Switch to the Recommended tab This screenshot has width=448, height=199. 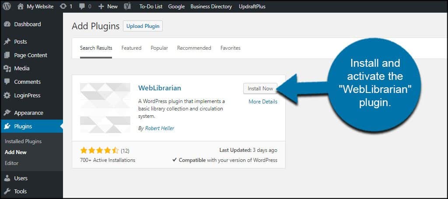(x=194, y=48)
